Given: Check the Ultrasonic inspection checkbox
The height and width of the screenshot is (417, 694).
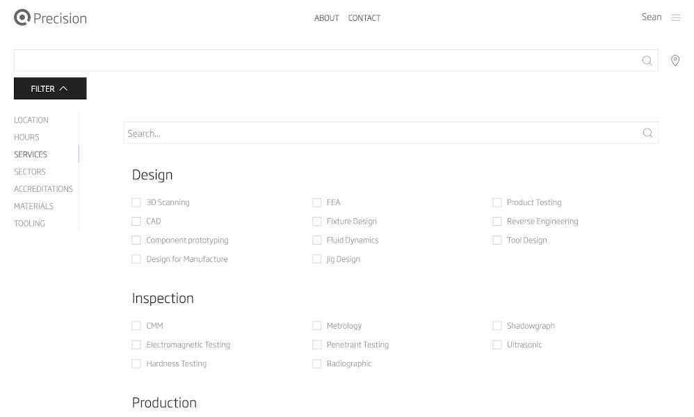Looking at the screenshot, I should point(497,344).
